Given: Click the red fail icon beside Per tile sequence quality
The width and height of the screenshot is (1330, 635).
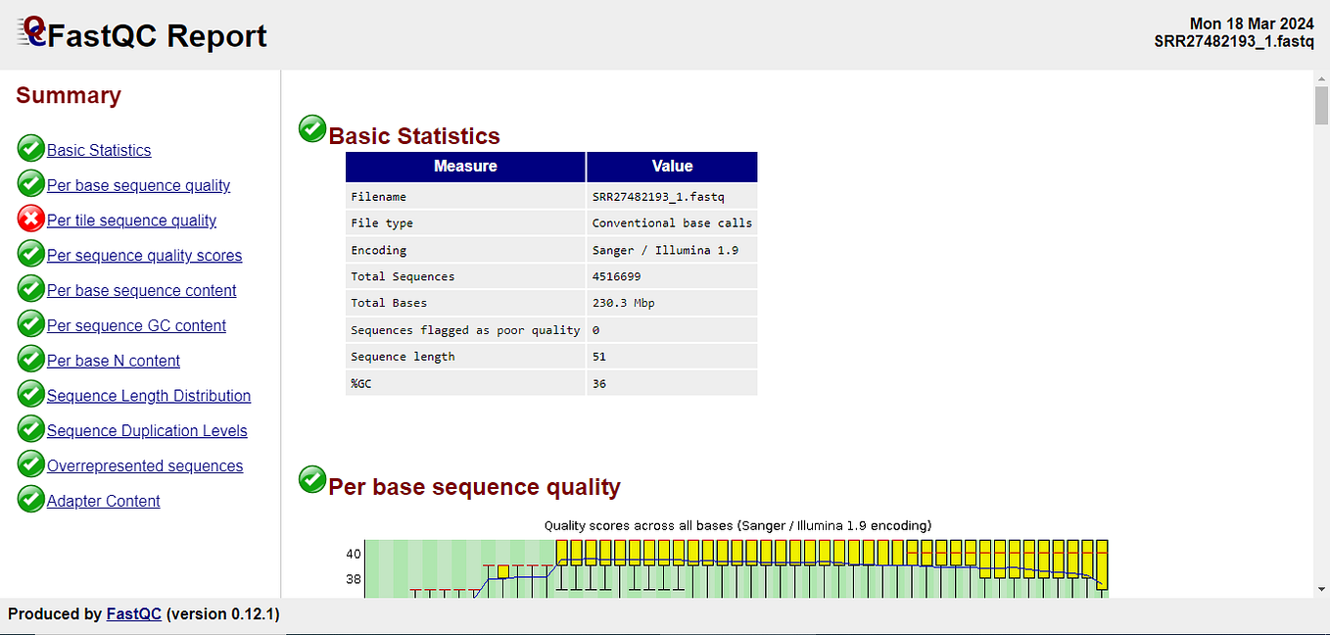Looking at the screenshot, I should pyautogui.click(x=30, y=219).
